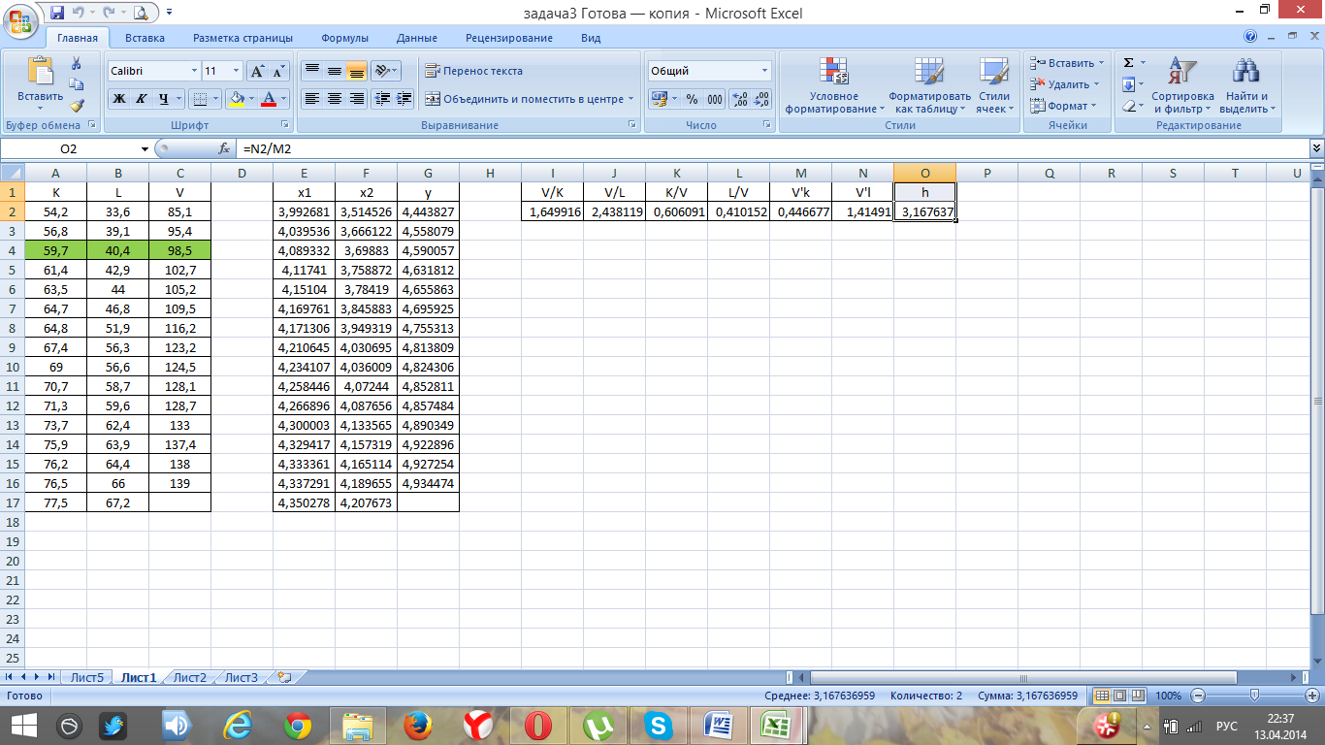Select column O header
The height and width of the screenshot is (745, 1325).
(924, 173)
